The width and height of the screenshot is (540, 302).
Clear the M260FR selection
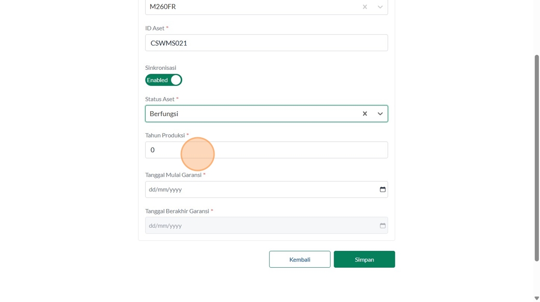point(365,7)
